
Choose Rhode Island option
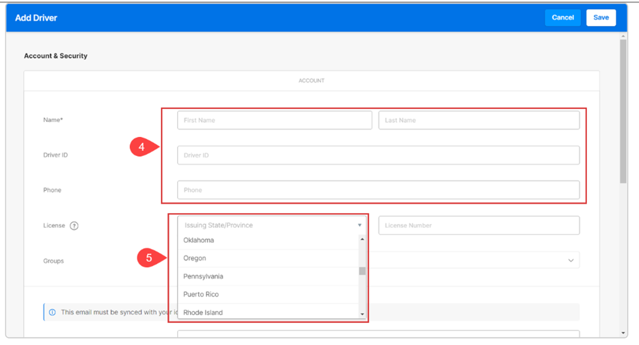(269, 312)
